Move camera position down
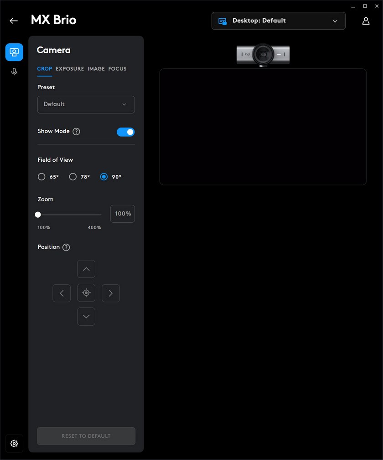The width and height of the screenshot is (383, 460). point(86,317)
